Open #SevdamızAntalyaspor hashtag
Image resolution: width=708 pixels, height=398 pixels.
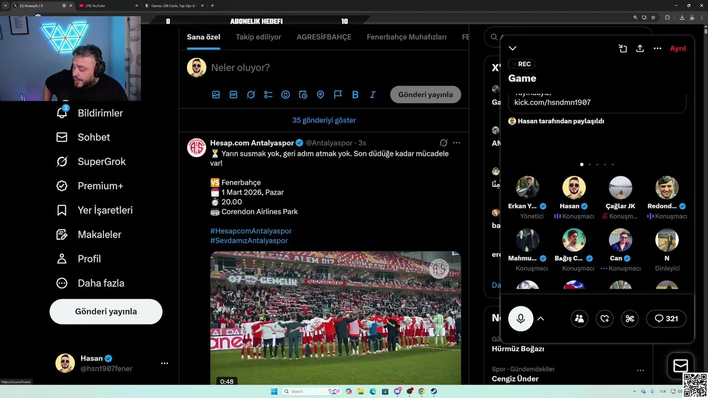pyautogui.click(x=249, y=240)
